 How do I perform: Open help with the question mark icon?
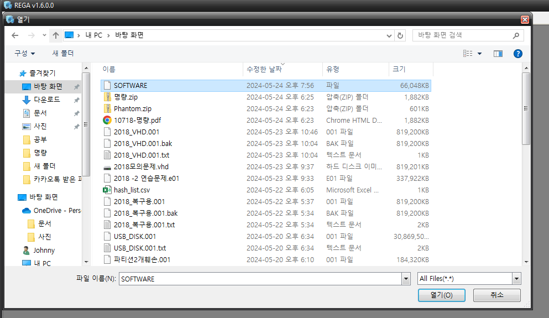pyautogui.click(x=518, y=54)
